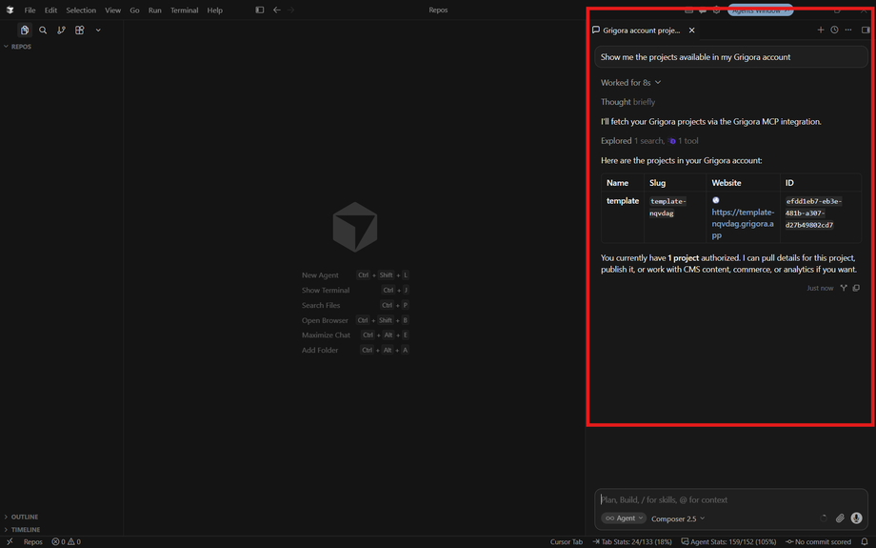This screenshot has width=876, height=548.
Task: Expand the additional views chevron in sidebar
Action: [x=98, y=30]
